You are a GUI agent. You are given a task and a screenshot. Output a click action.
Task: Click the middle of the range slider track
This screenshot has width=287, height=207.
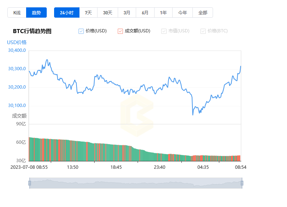[x=136, y=183]
